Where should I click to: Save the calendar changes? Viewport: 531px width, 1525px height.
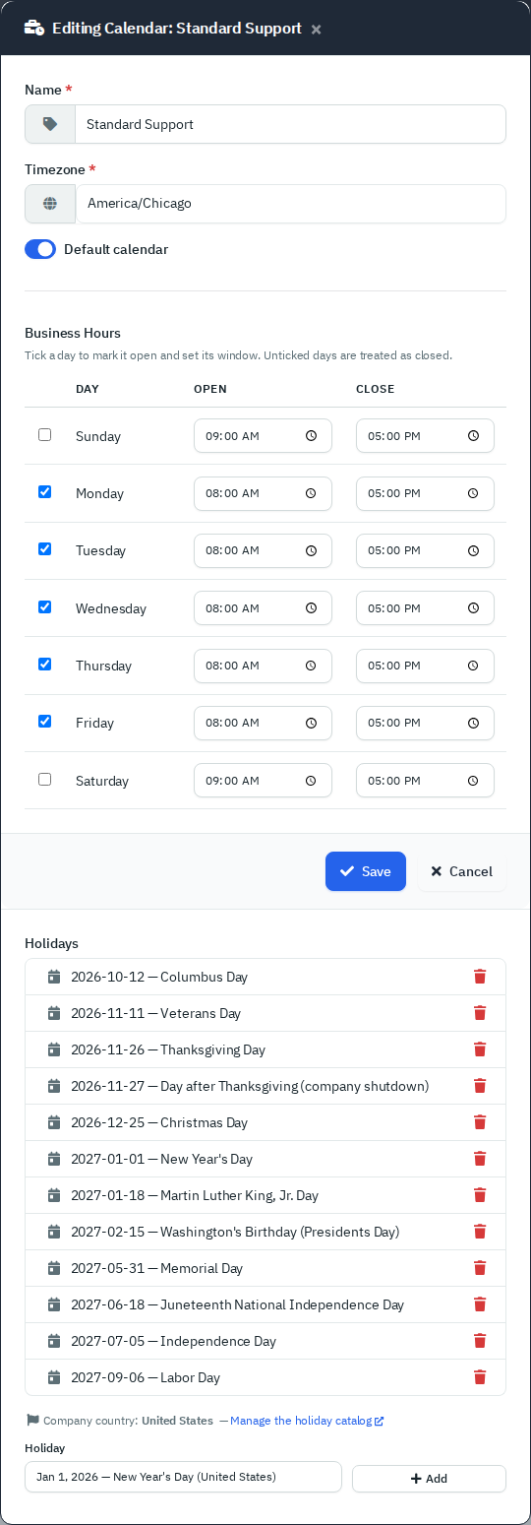tap(366, 871)
